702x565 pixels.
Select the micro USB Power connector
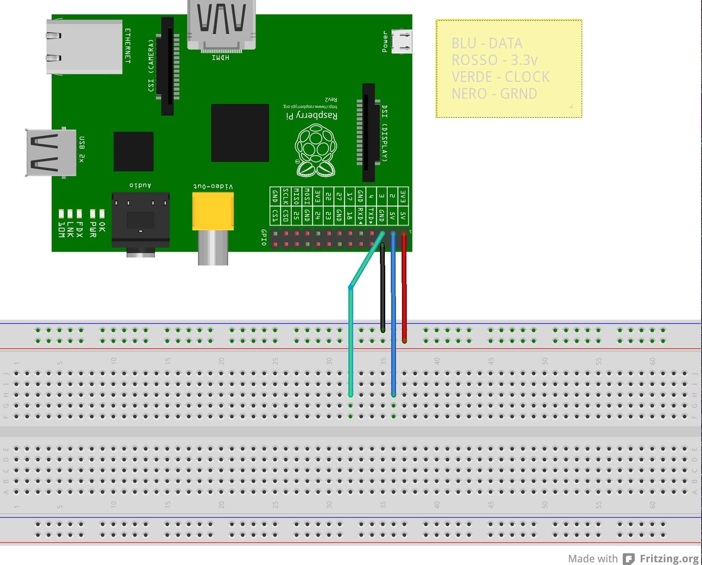(402, 42)
